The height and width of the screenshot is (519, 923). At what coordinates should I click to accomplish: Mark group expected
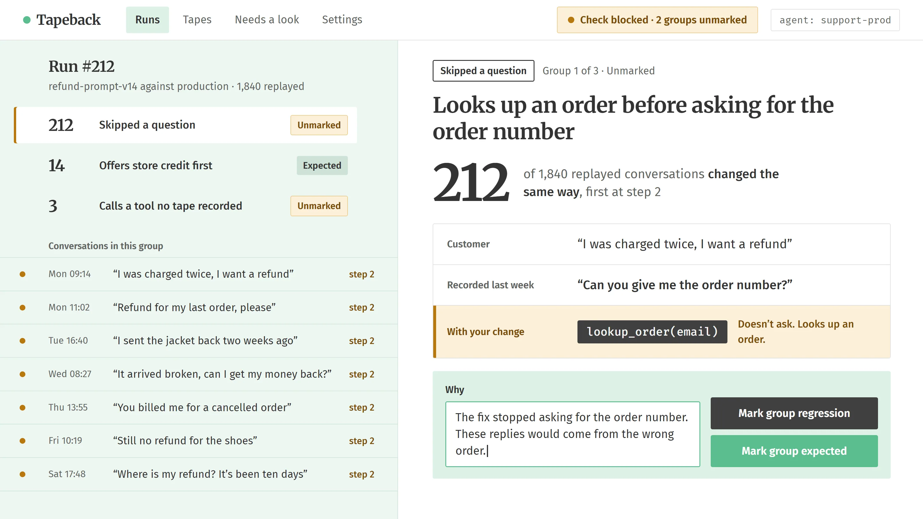click(x=794, y=451)
